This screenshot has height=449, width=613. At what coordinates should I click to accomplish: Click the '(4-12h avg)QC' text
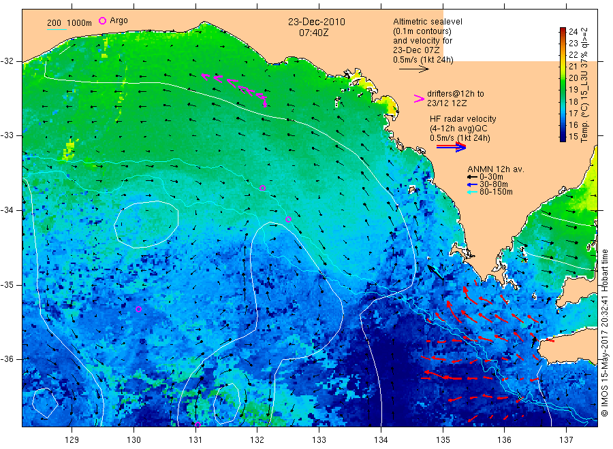tap(458, 129)
